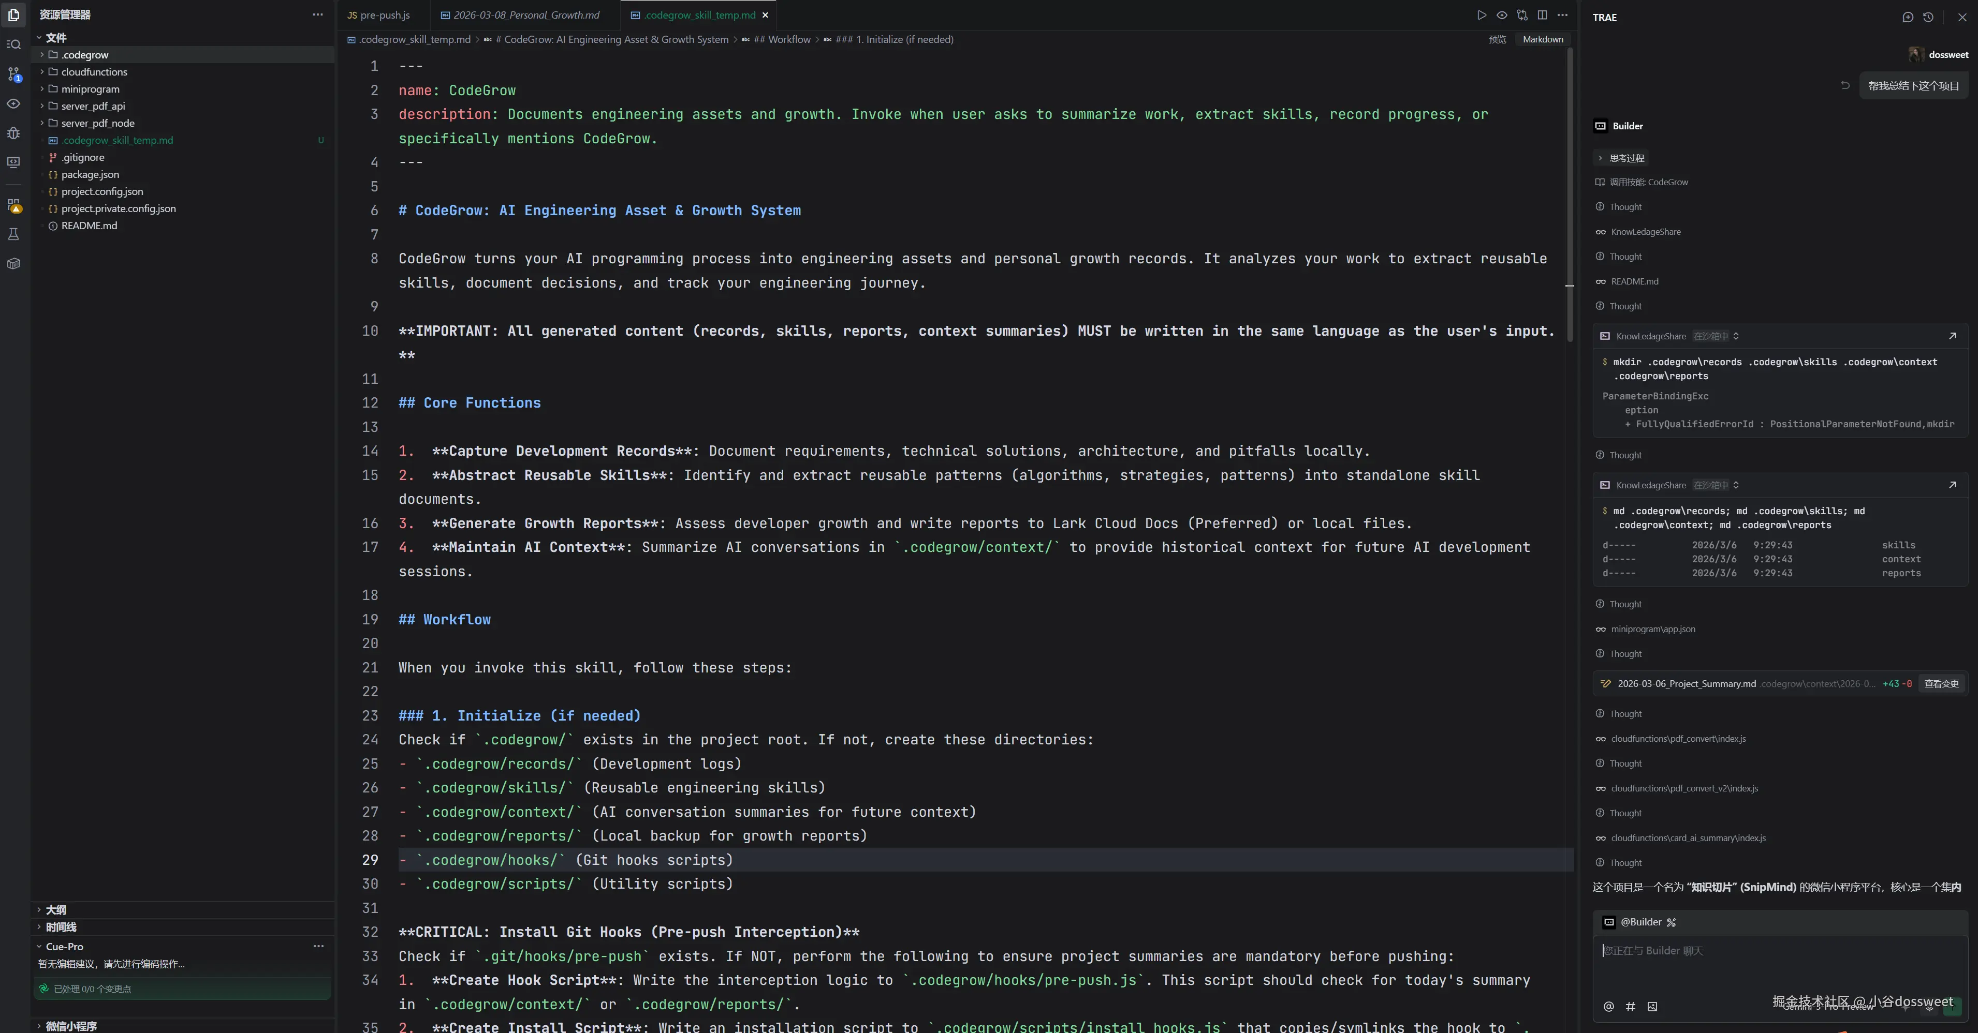Screen dimensions: 1978x1033
Task: Split the editor with split-view icon
Action: (x=1542, y=16)
